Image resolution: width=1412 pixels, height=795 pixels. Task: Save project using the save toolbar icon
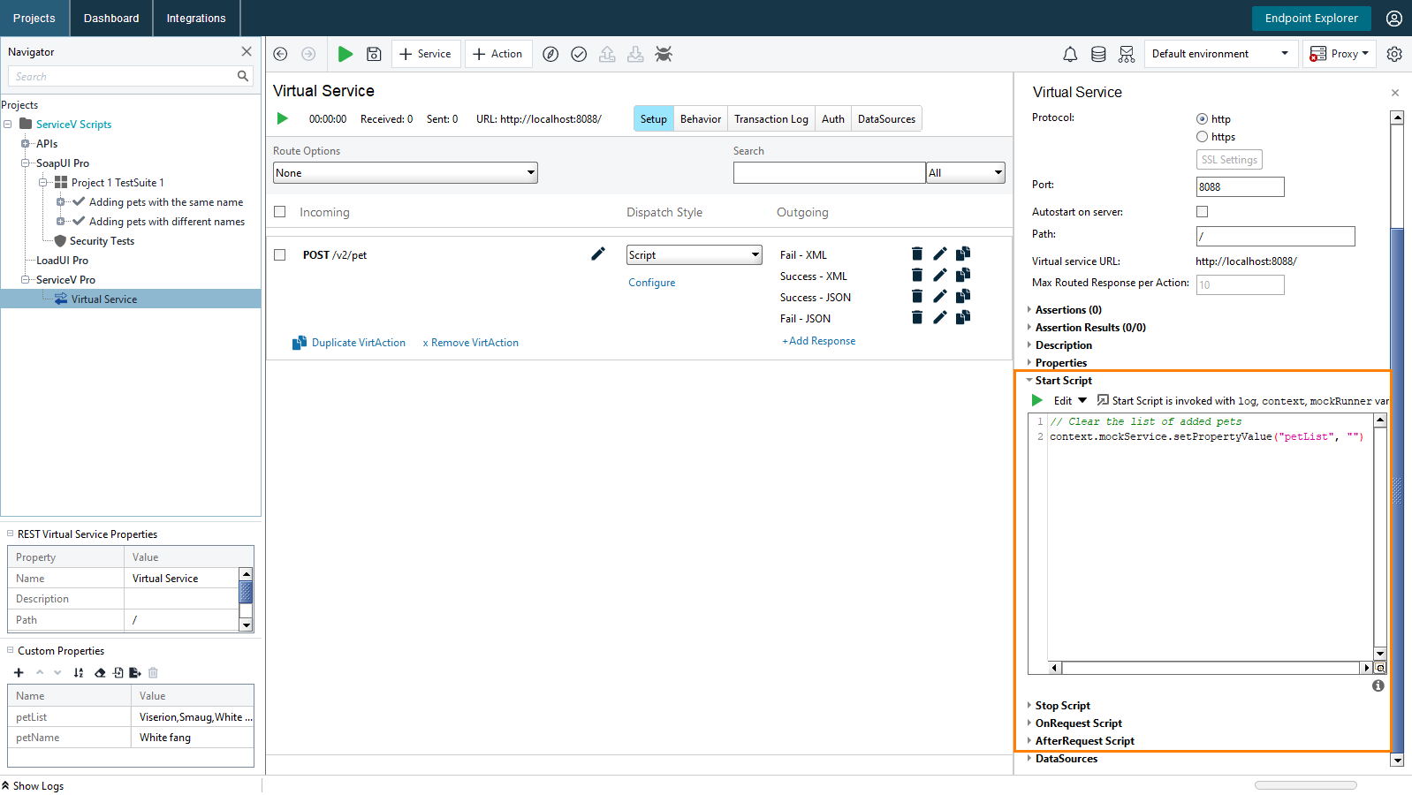tap(374, 54)
